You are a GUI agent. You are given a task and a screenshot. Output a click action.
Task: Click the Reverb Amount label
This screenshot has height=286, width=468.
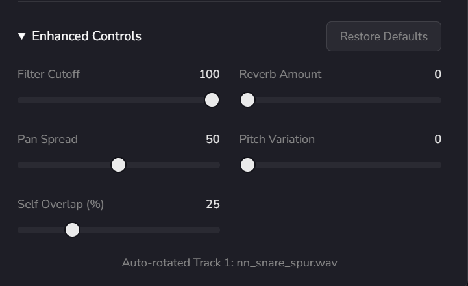click(x=280, y=74)
